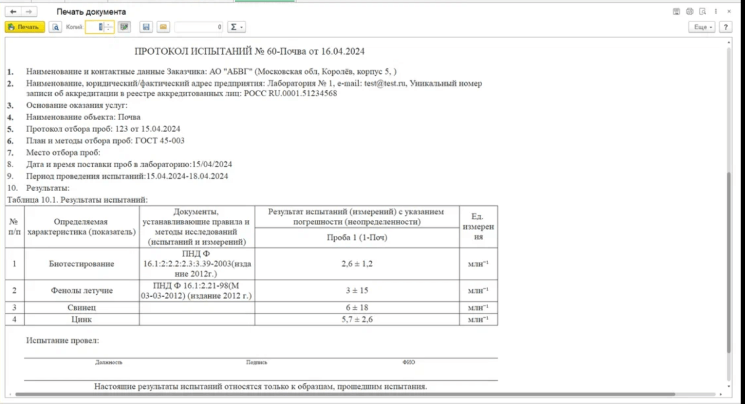Image resolution: width=745 pixels, height=404 pixels.
Task: Click title bar printer icon at top right
Action: point(690,11)
